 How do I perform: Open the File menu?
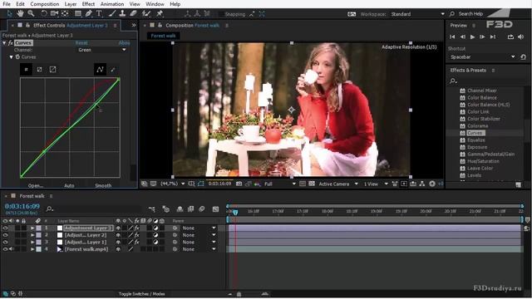pyautogui.click(x=7, y=4)
